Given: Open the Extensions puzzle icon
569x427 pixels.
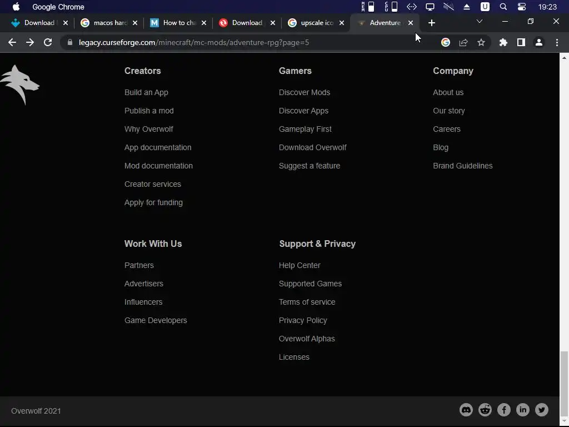Looking at the screenshot, I should pos(503,42).
